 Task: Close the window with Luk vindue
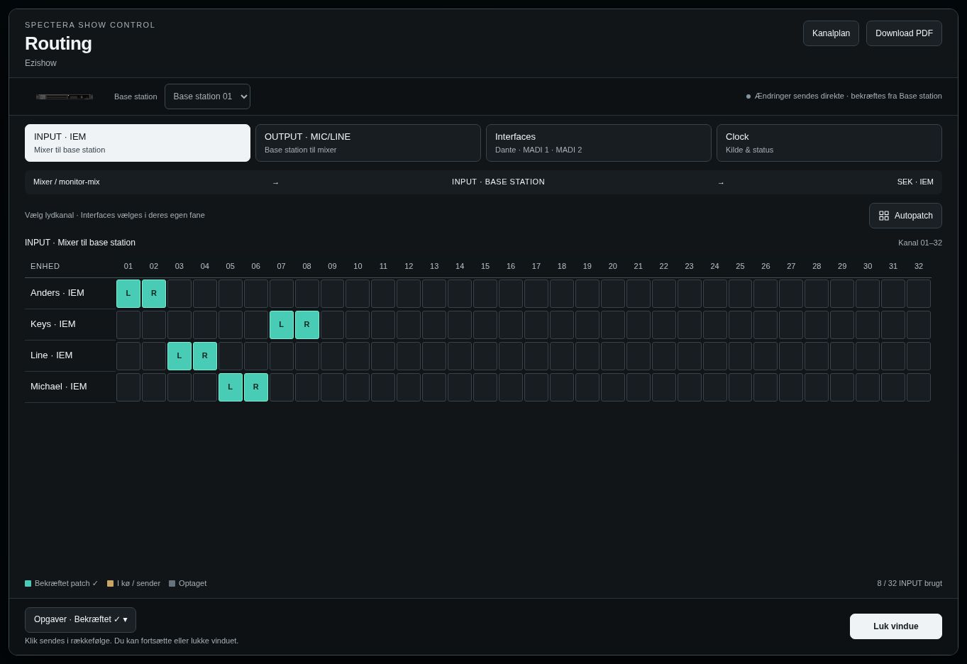[896, 626]
